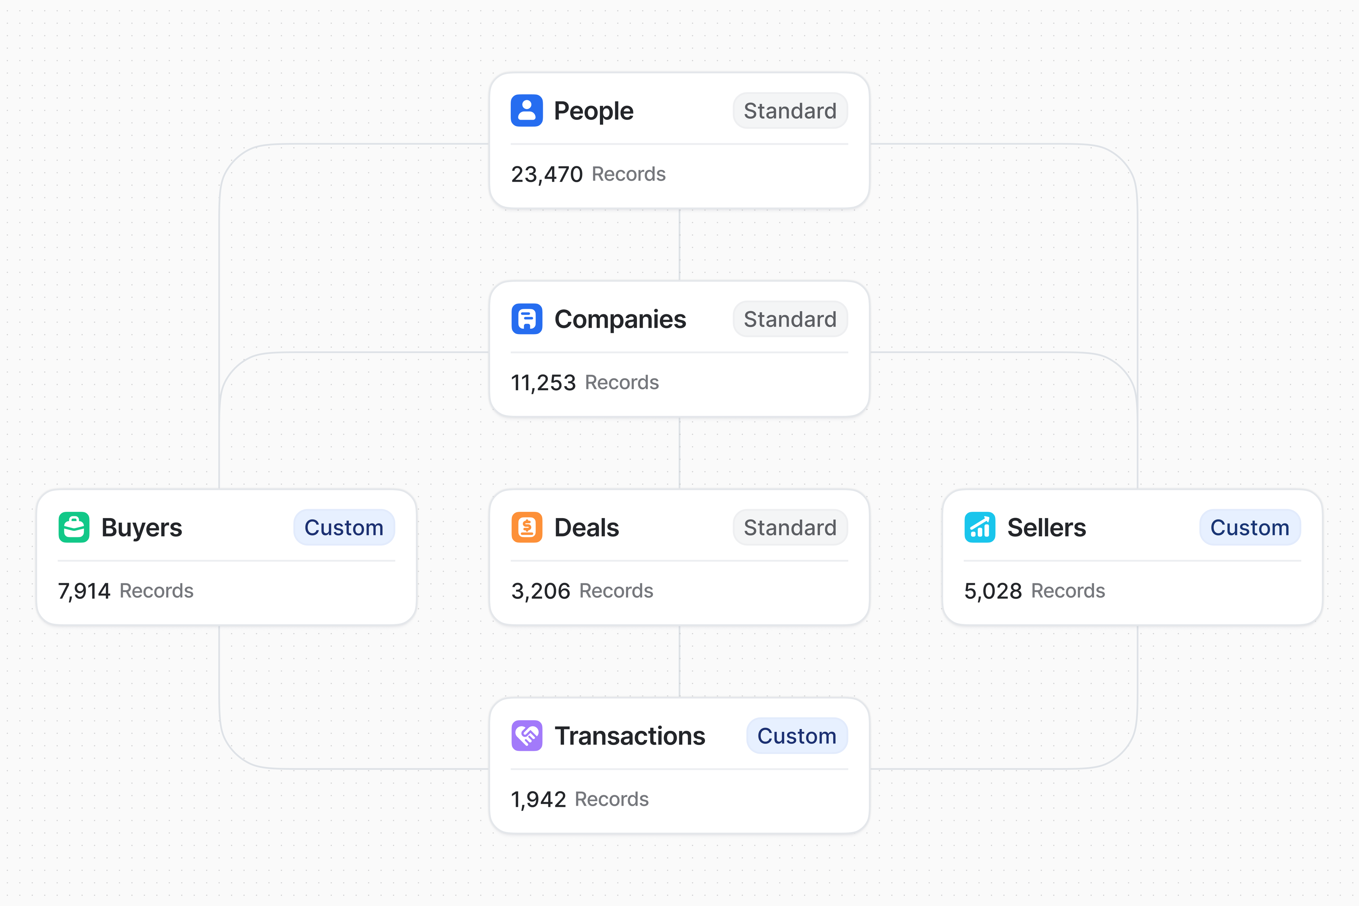Click the 7,914 Records count on Buyers
The width and height of the screenshot is (1359, 906).
click(x=125, y=591)
